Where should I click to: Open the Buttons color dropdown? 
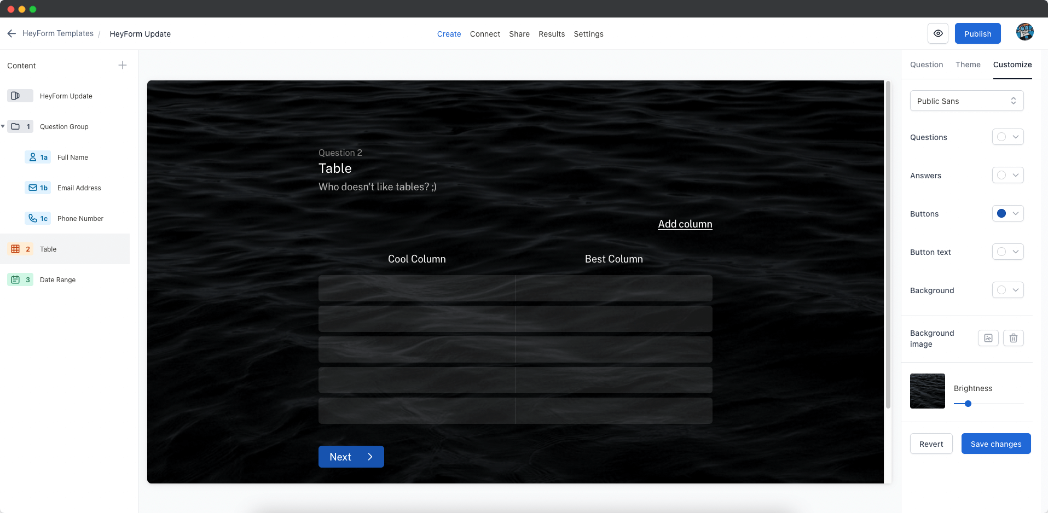click(1008, 213)
